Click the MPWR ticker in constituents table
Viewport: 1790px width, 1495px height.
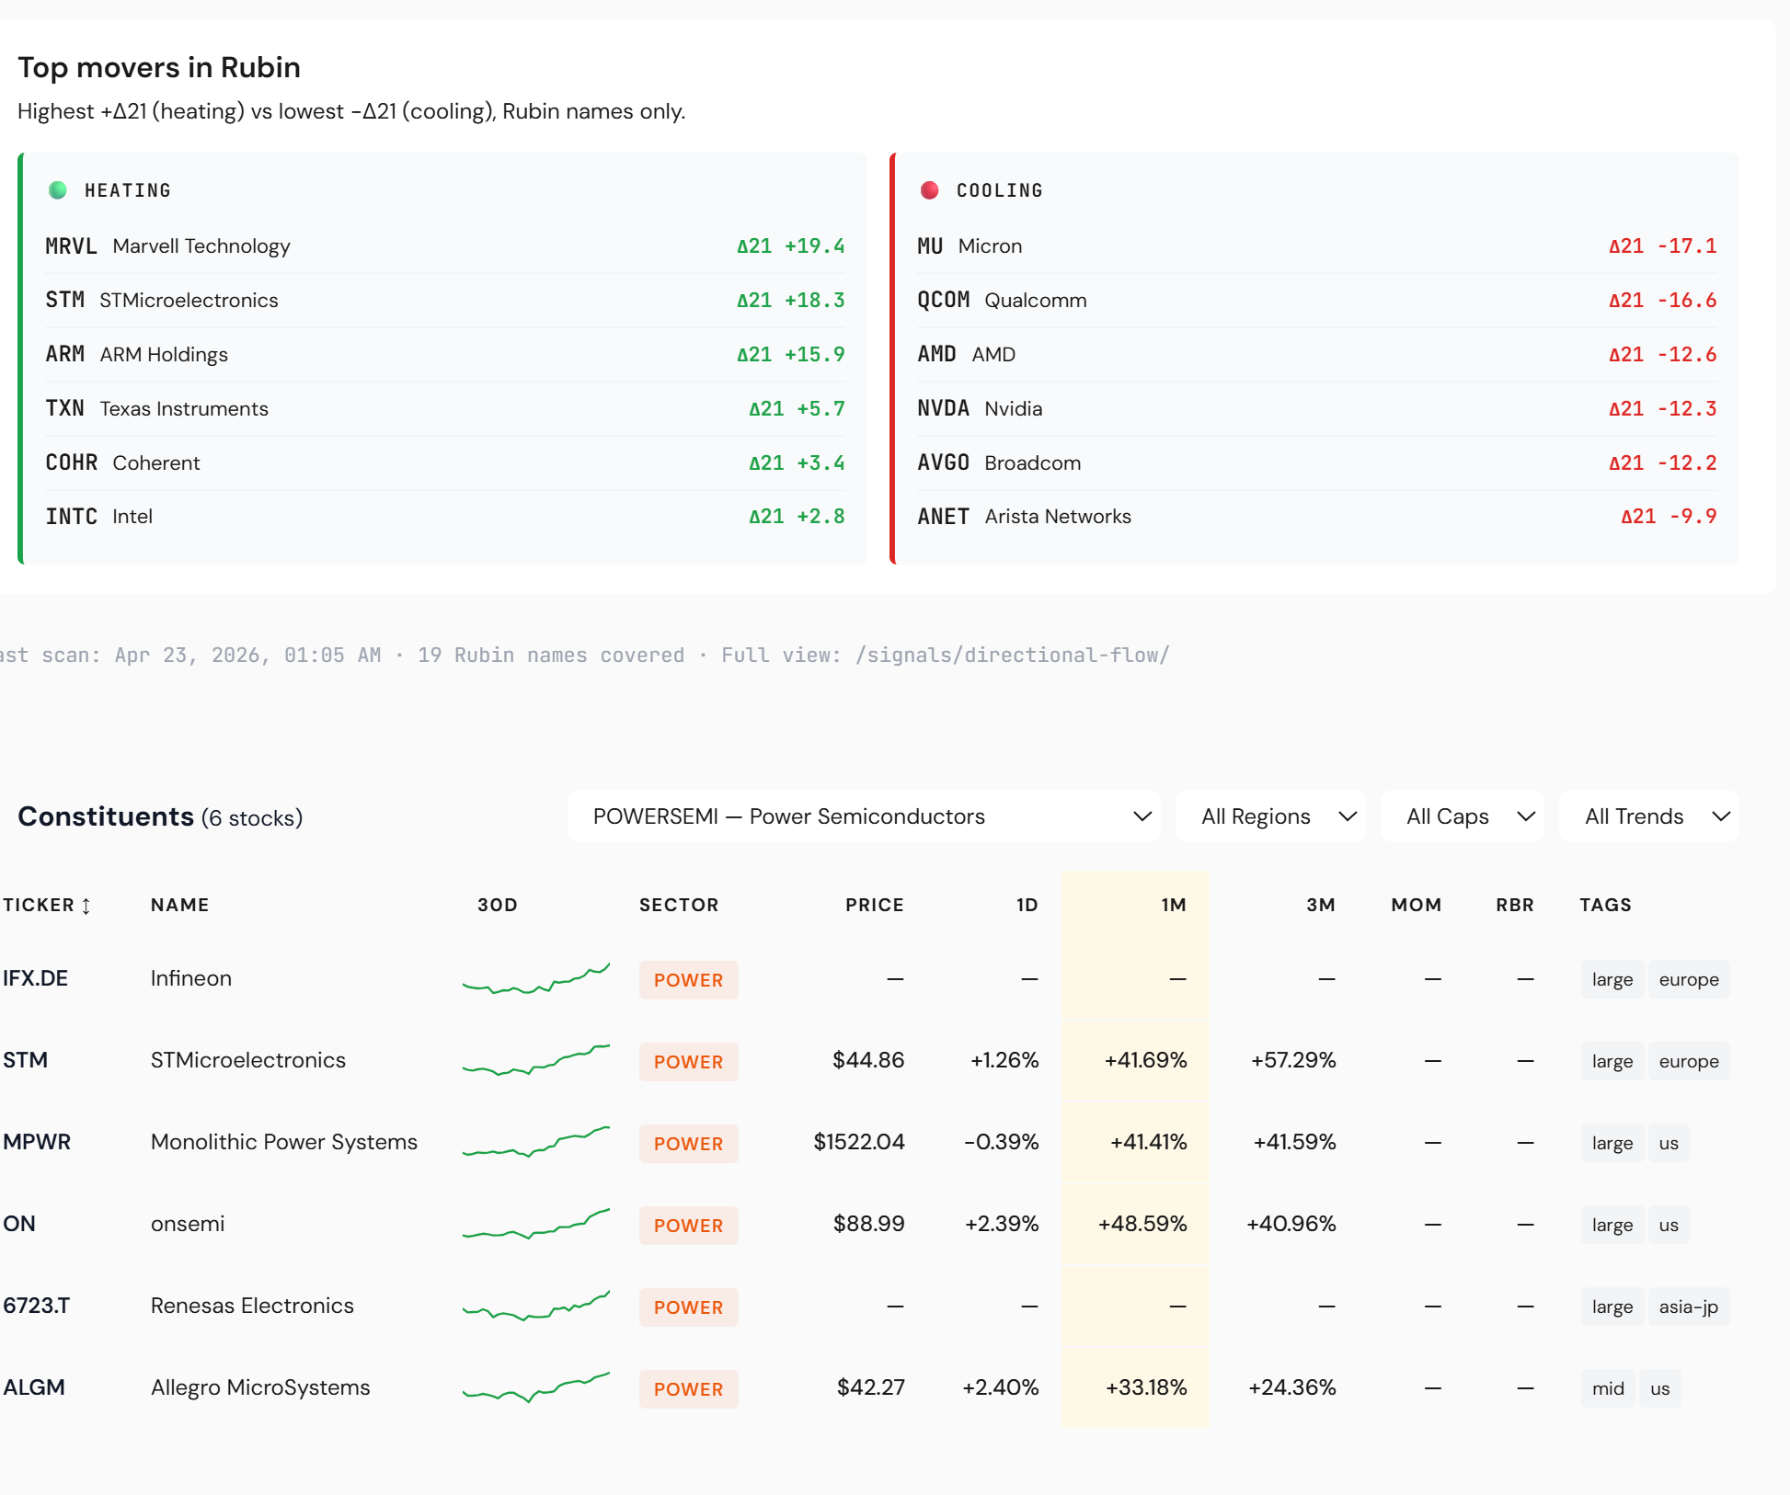coord(37,1142)
